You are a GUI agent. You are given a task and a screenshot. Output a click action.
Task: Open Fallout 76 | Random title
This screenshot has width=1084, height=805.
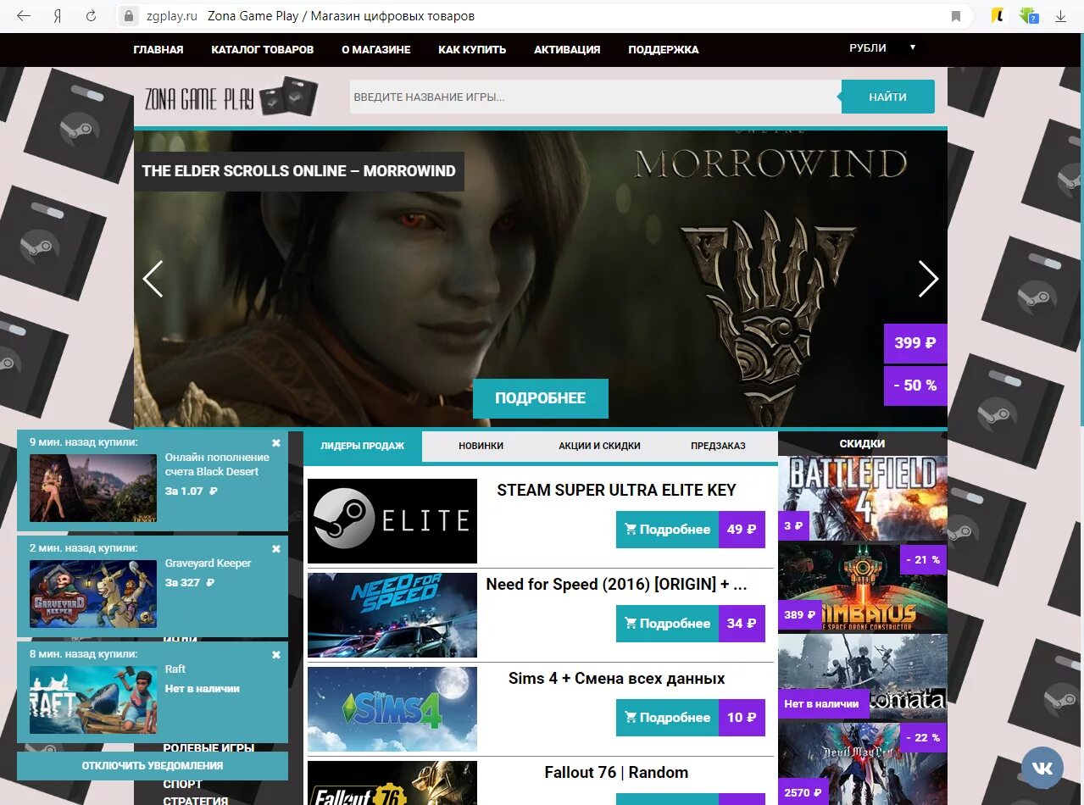point(616,772)
